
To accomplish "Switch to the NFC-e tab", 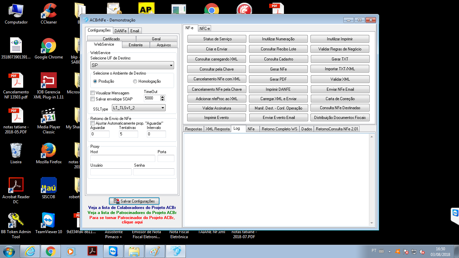I will [x=205, y=29].
